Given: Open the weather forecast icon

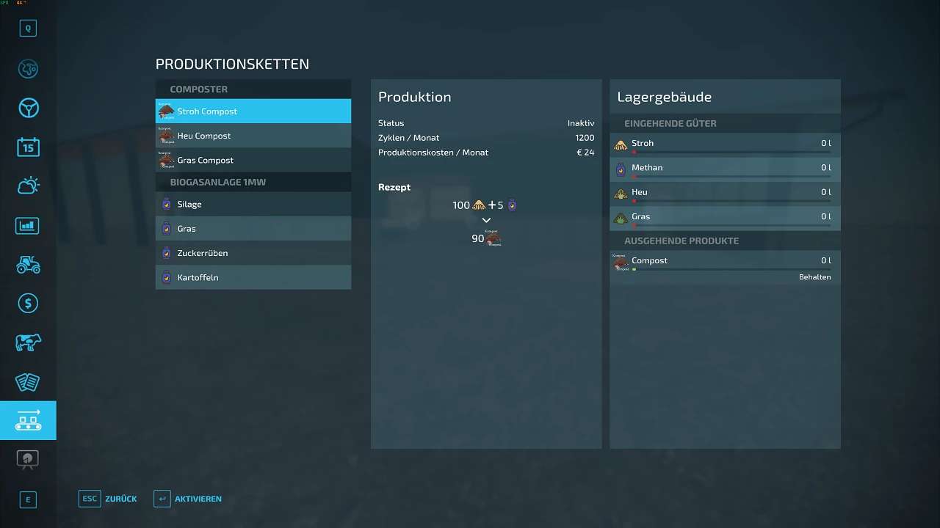Looking at the screenshot, I should click(x=28, y=186).
